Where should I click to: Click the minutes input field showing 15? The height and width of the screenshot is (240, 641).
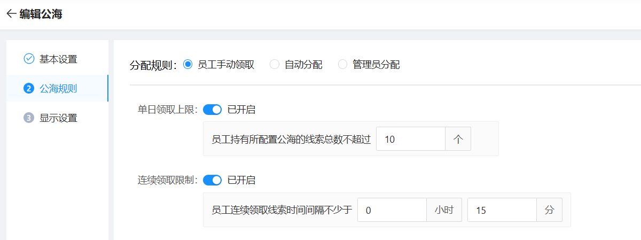502,210
